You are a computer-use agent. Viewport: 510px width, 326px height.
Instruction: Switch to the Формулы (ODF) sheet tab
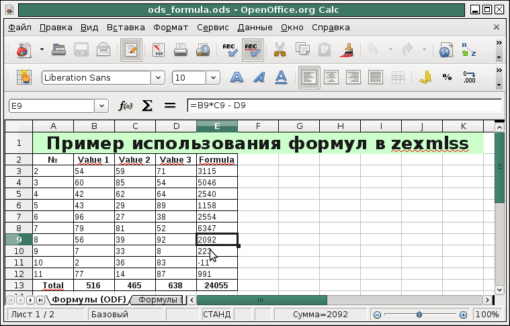click(x=89, y=300)
